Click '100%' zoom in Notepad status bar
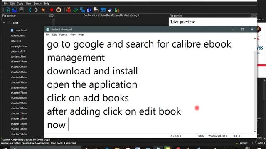 (201, 136)
